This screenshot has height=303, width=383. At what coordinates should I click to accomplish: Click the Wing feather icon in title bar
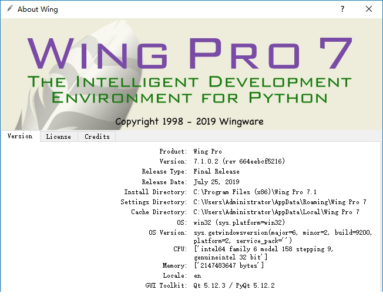tap(10, 9)
